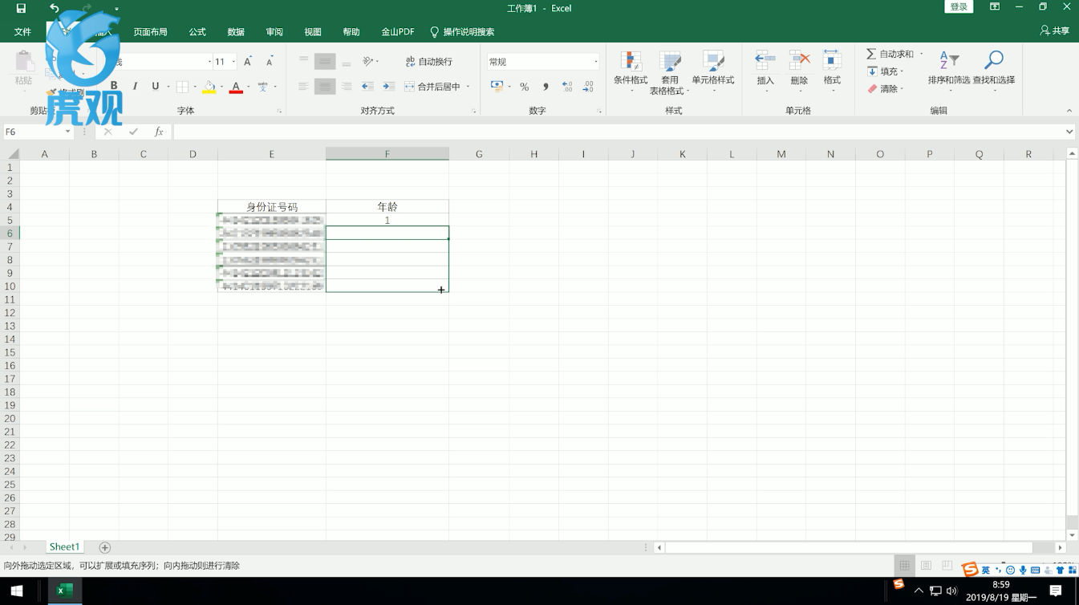Center text horizontally

point(325,86)
